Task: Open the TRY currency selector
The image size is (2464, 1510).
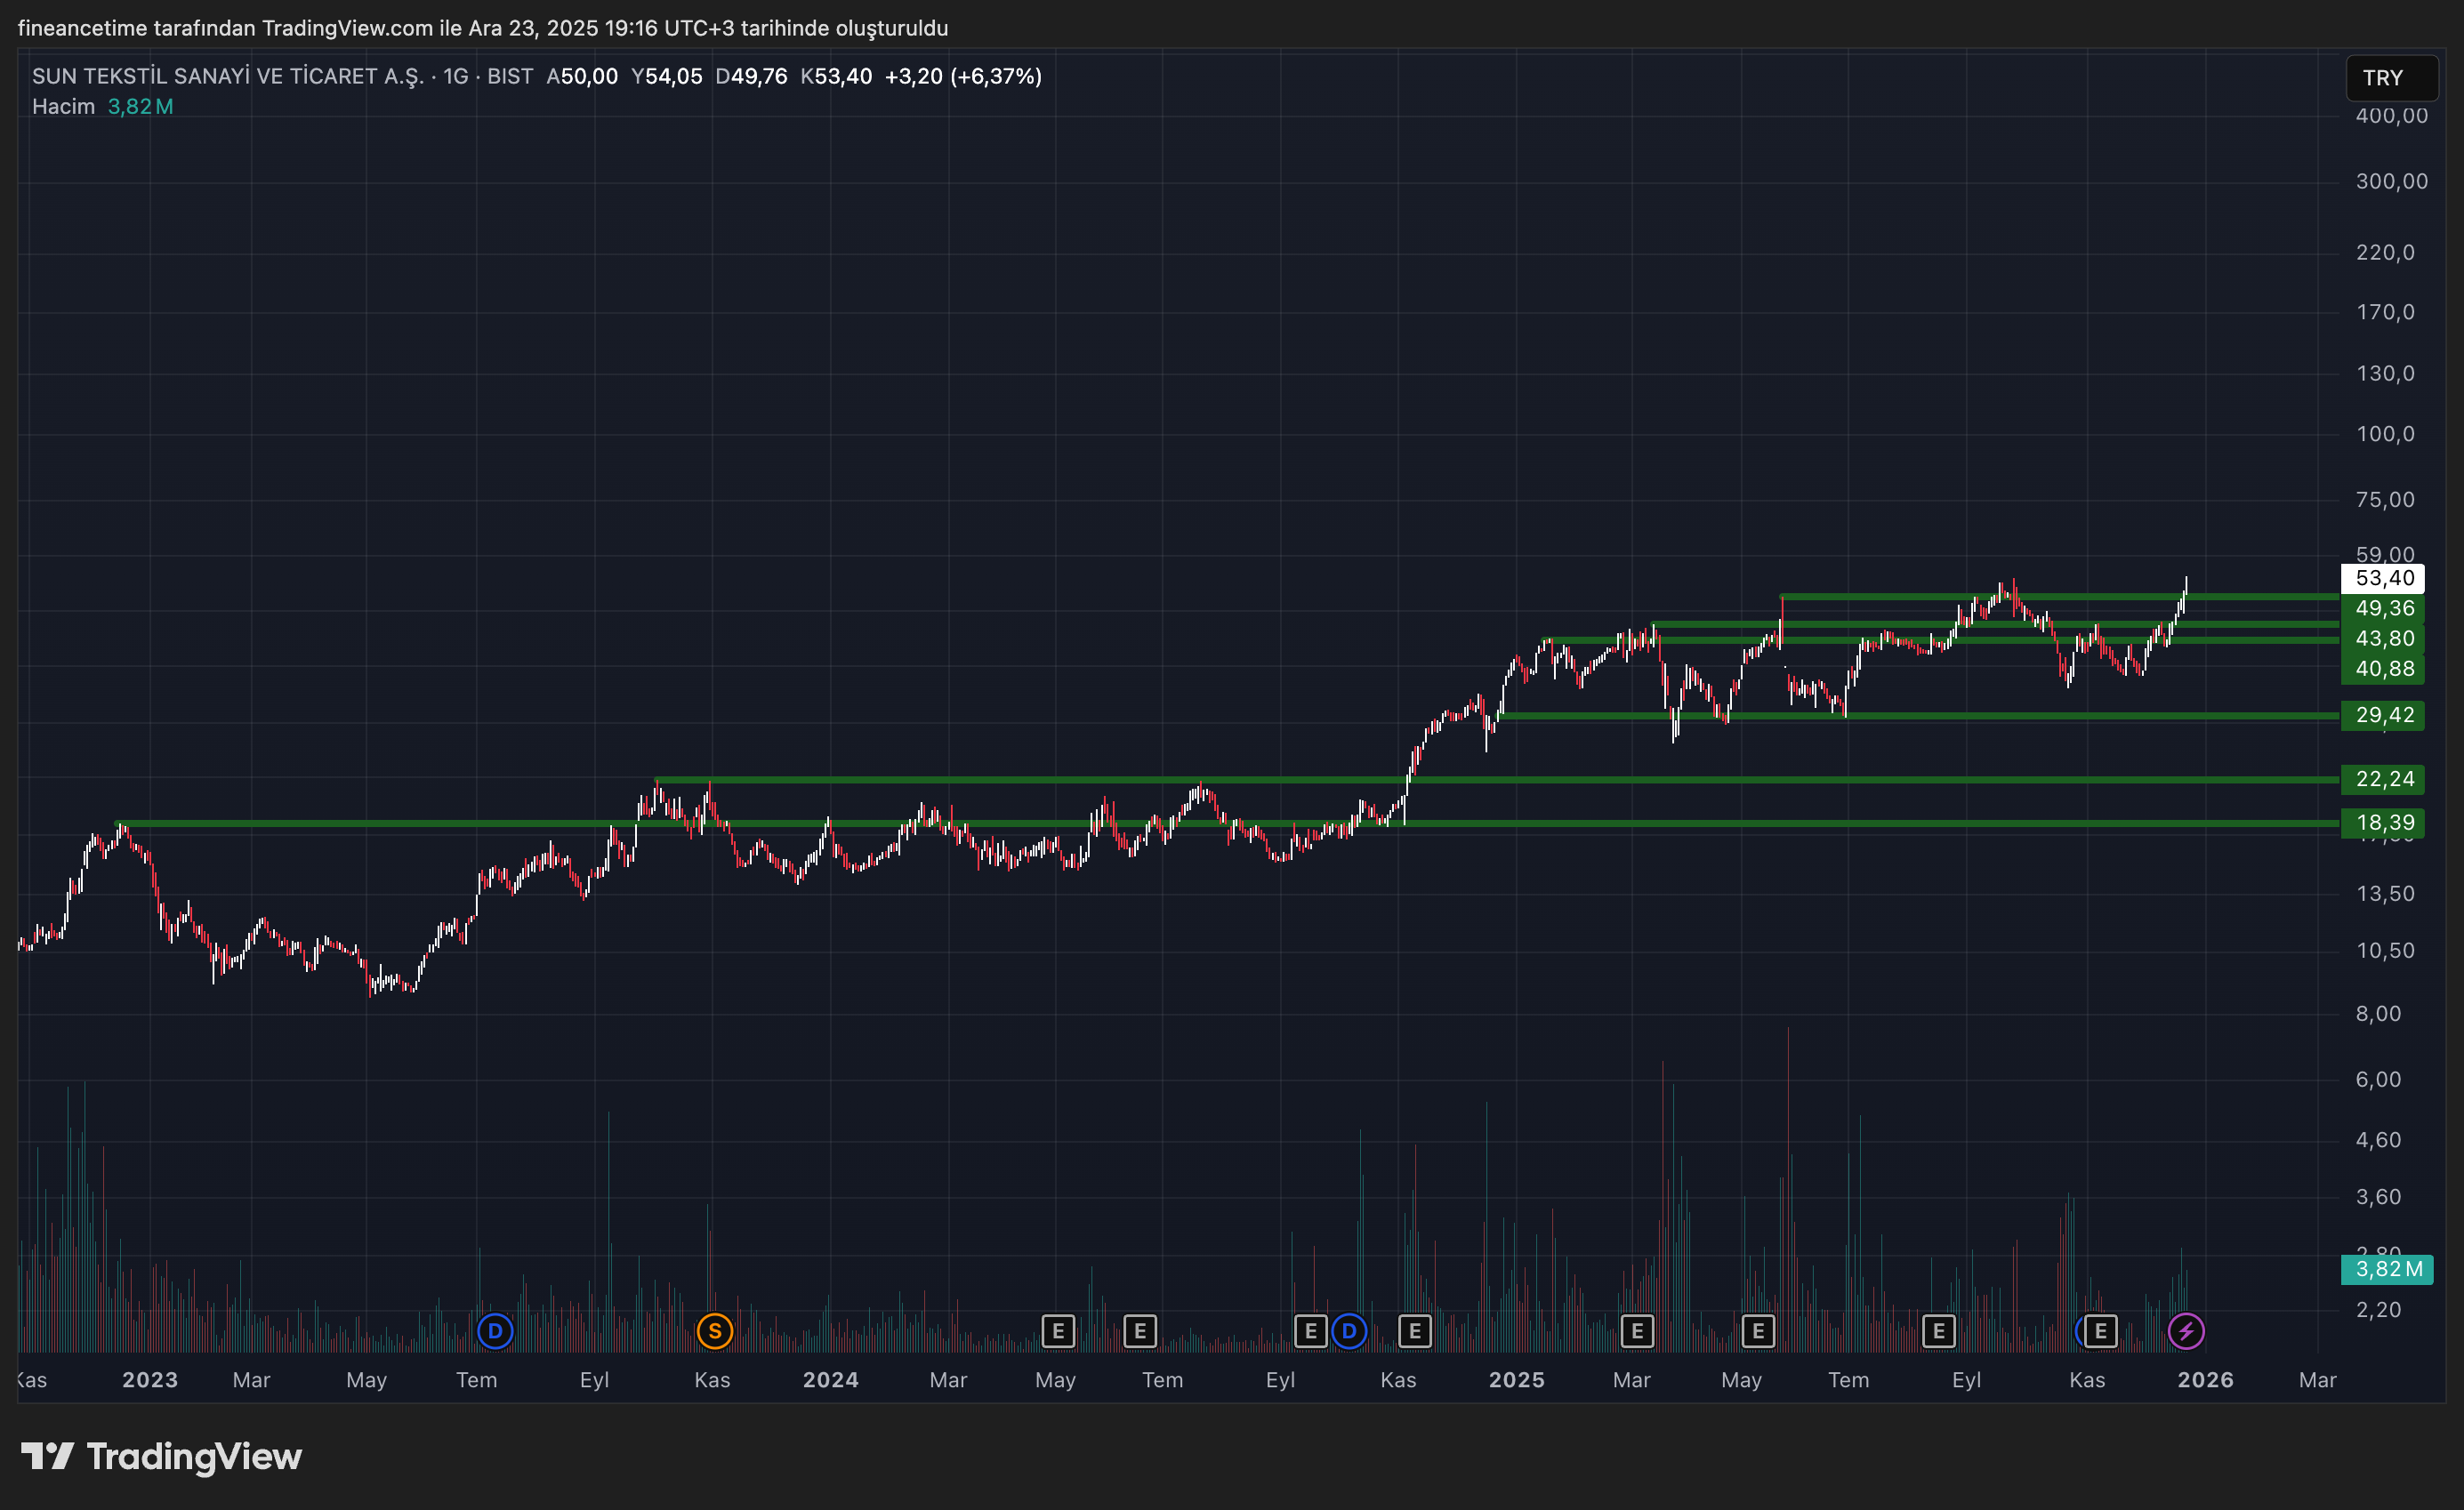Action: (2390, 78)
